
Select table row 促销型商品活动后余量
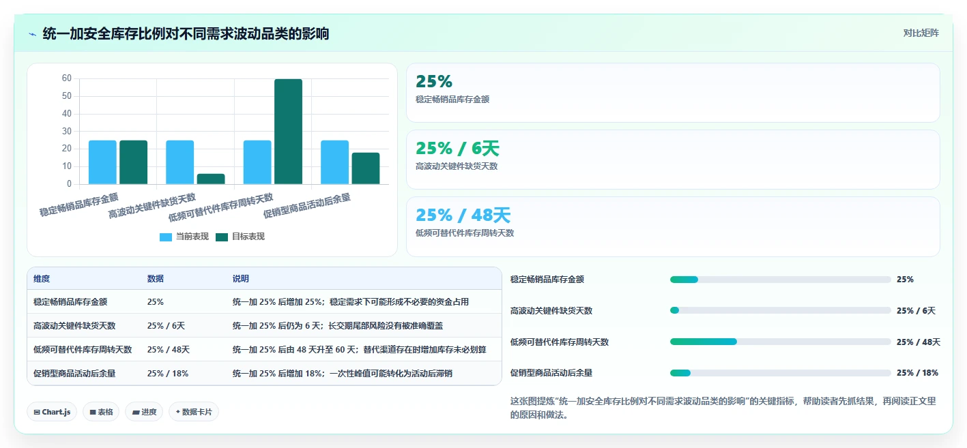click(264, 373)
